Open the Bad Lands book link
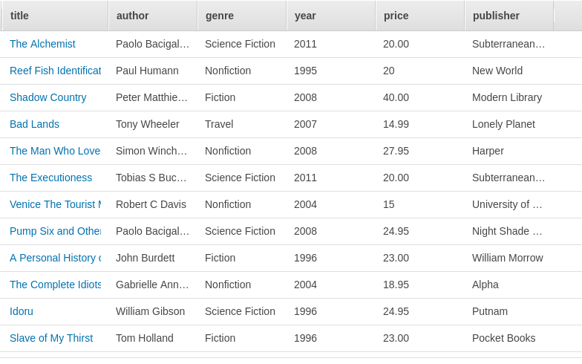582x364 pixels. click(x=34, y=124)
